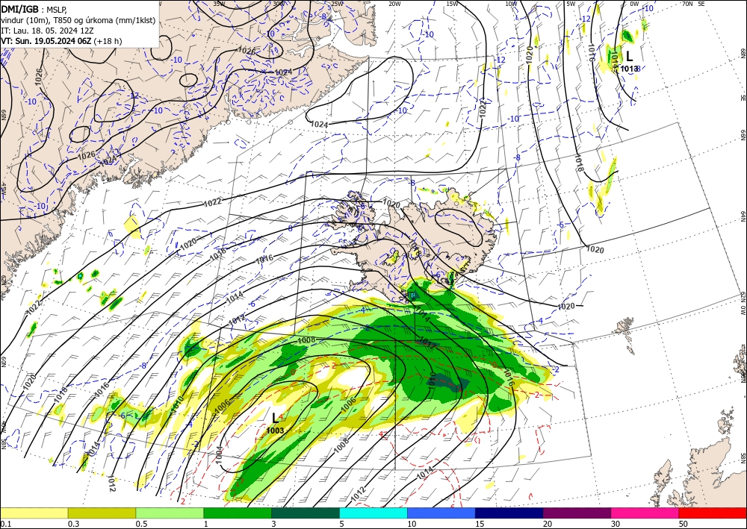Select the "30" legend scale label
This screenshot has width=747, height=529.
[615, 524]
